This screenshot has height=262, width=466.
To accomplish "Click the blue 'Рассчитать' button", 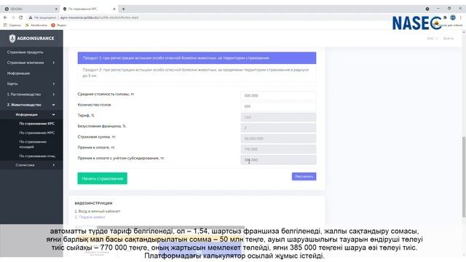I will pyautogui.click(x=304, y=176).
